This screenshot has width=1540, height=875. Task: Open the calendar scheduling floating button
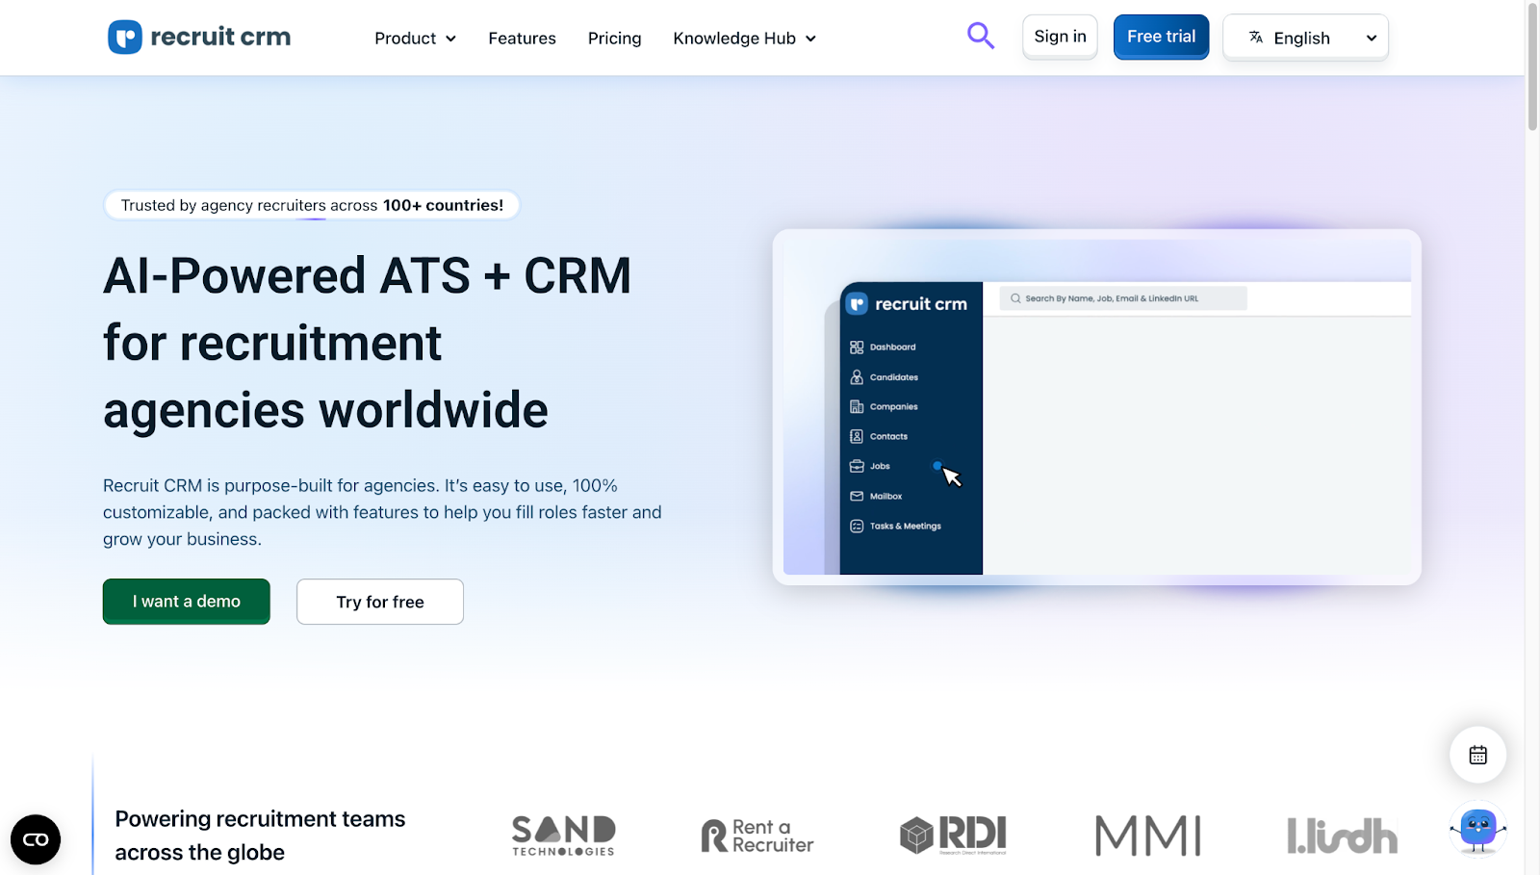click(1477, 755)
